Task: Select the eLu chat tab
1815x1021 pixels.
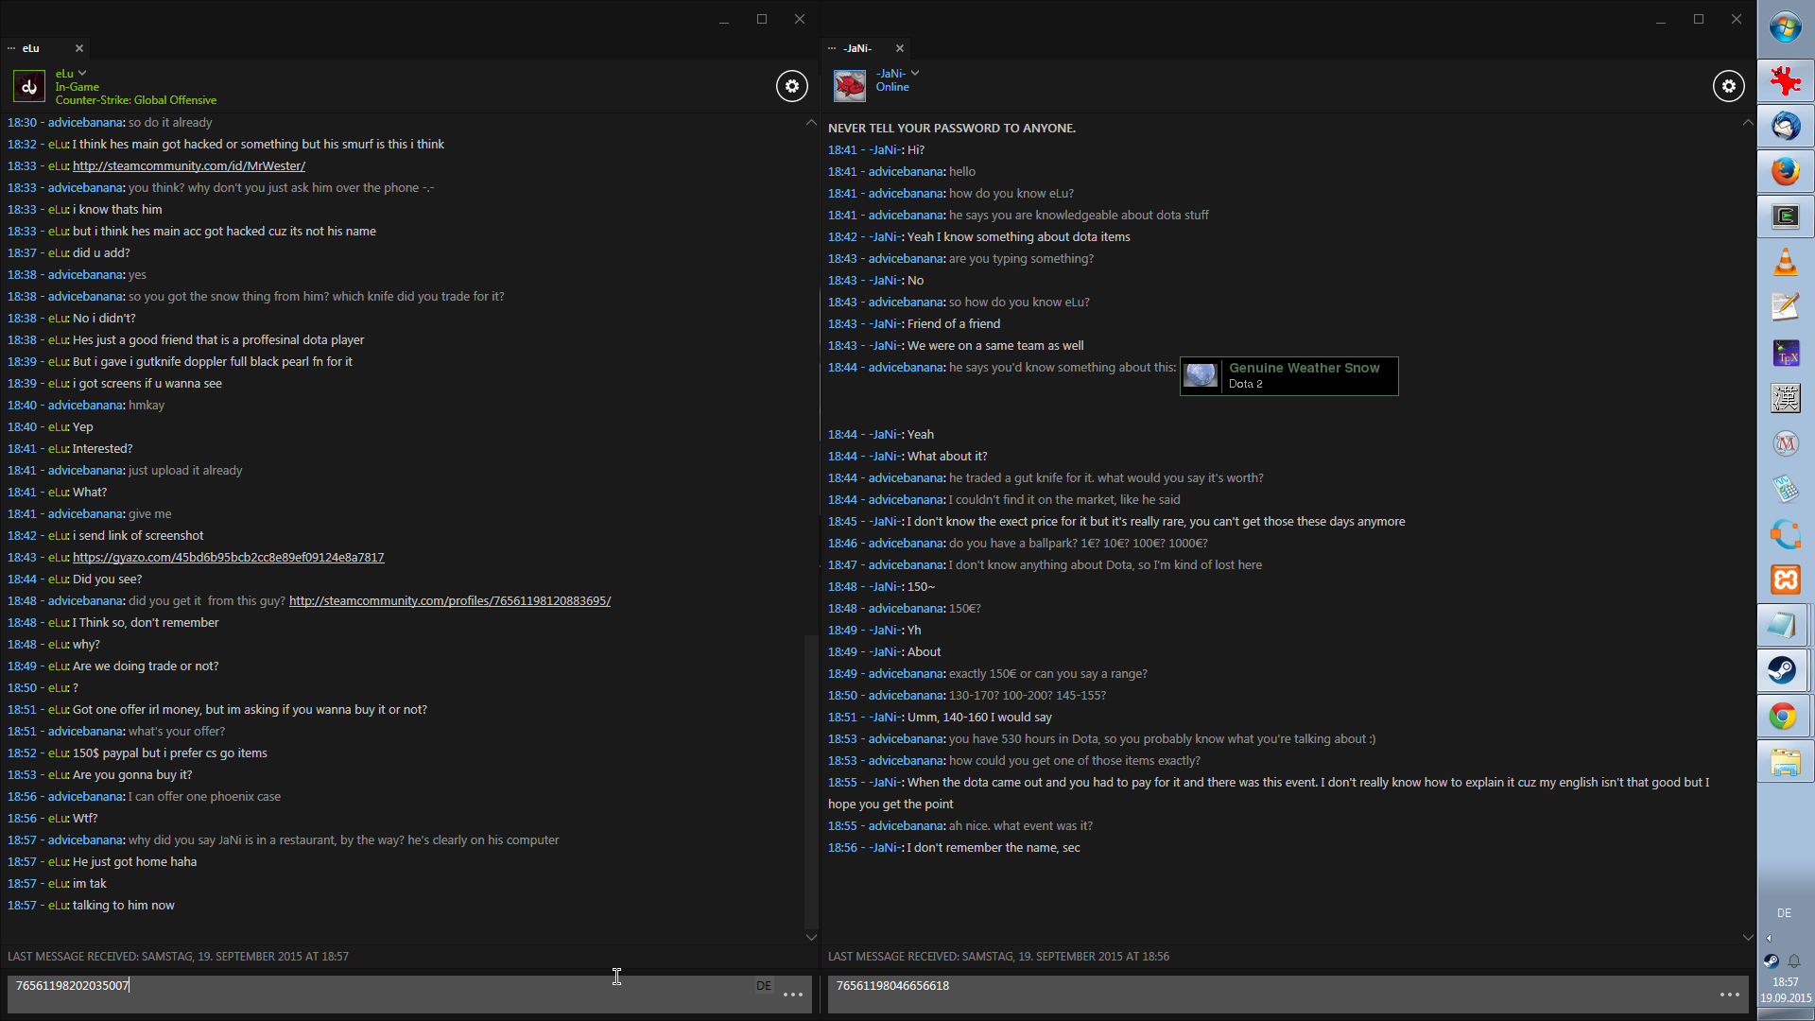Action: point(32,48)
